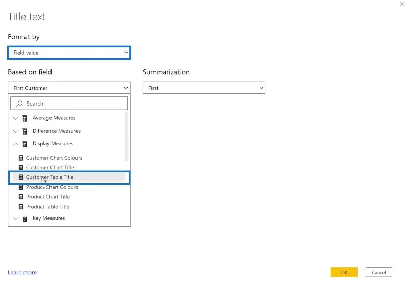
Task: Pick the Customer Table Title measure
Action: pos(49,177)
